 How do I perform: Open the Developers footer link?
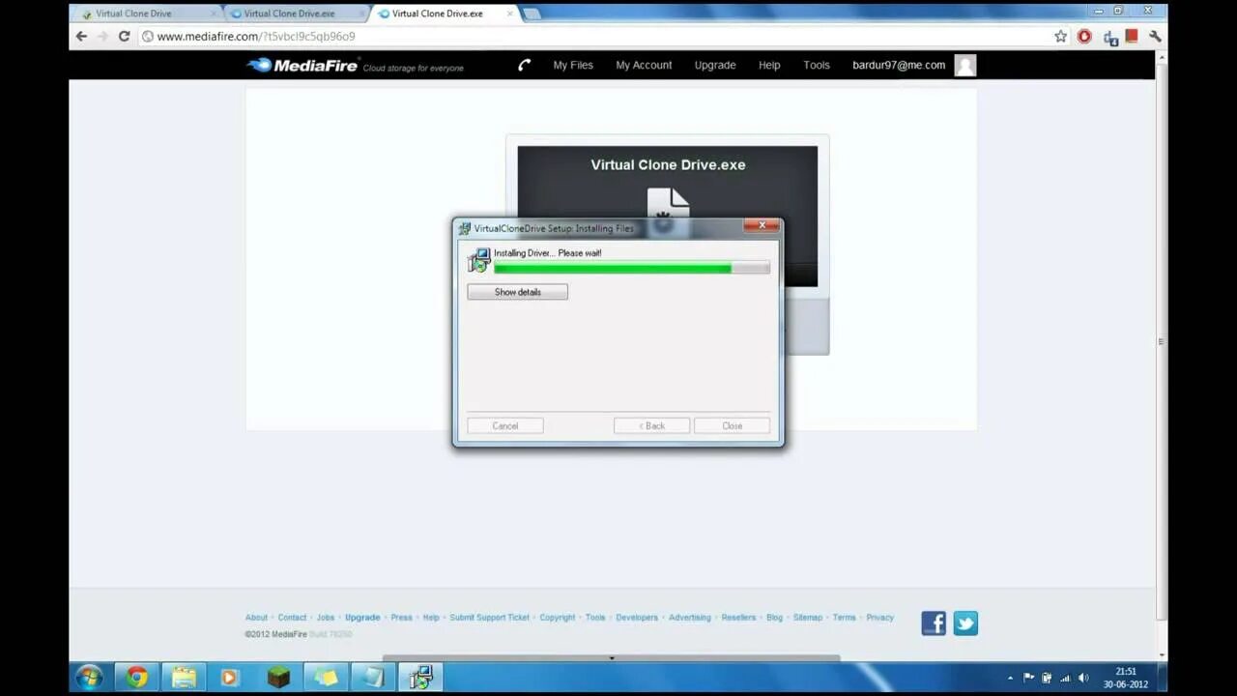click(x=637, y=617)
